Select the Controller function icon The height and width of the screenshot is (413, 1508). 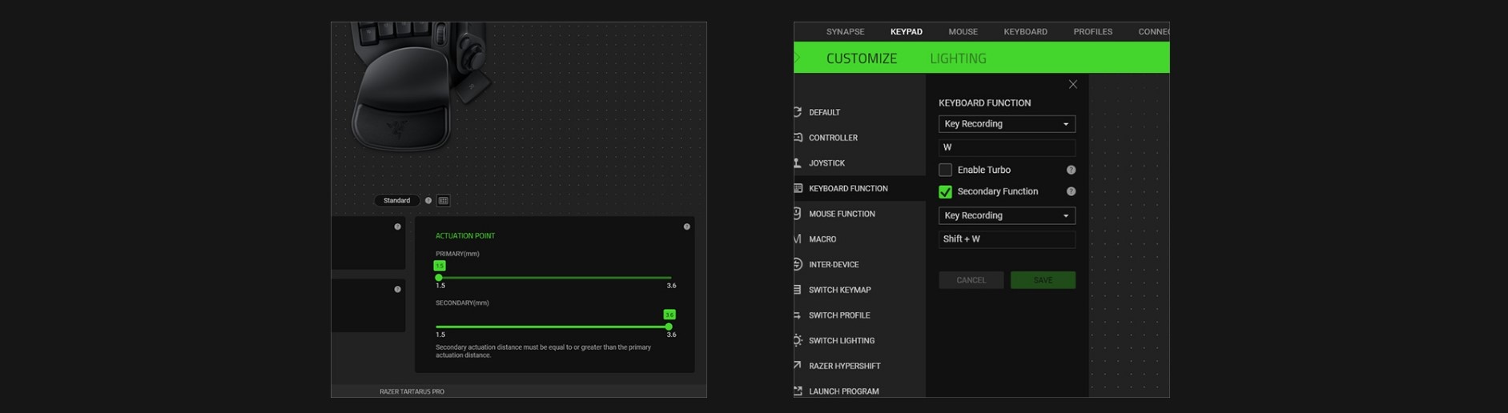(798, 138)
